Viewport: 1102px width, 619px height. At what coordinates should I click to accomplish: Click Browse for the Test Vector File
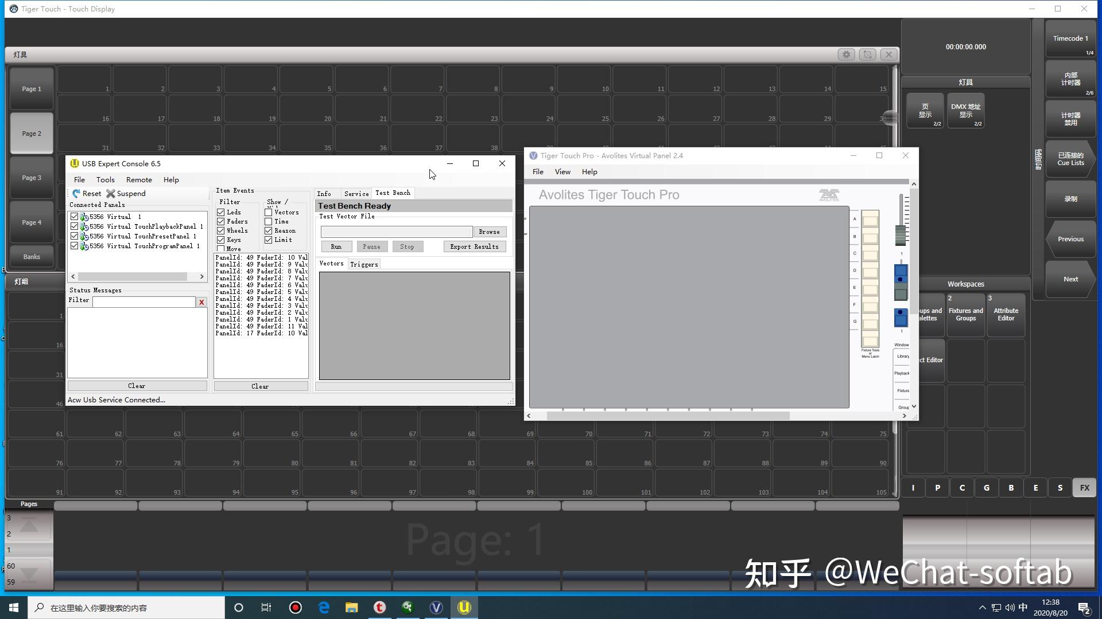(x=489, y=232)
